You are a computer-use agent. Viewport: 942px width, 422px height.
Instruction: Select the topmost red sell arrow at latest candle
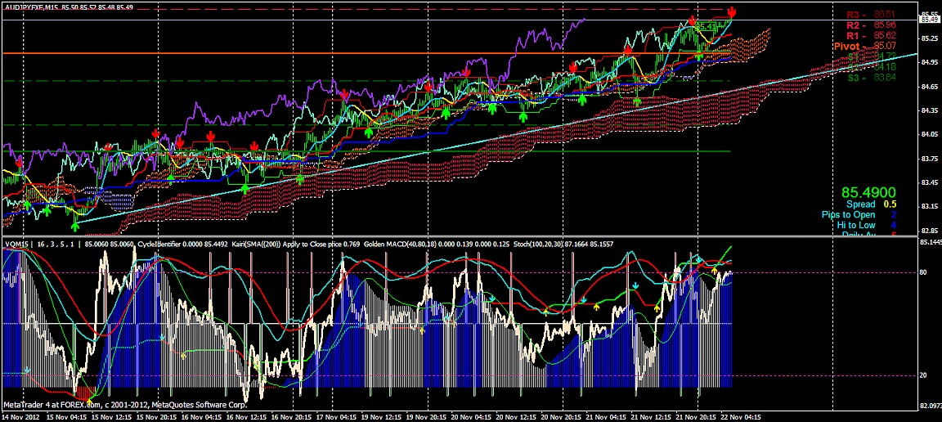tap(732, 12)
